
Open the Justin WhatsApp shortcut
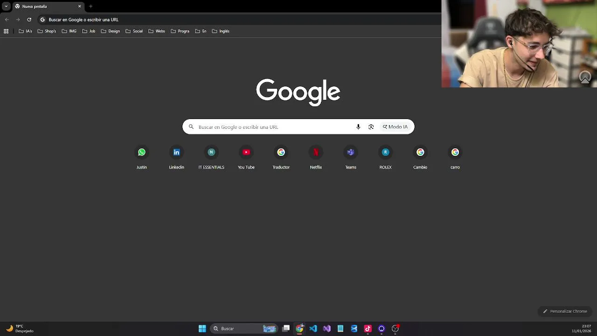(x=142, y=157)
